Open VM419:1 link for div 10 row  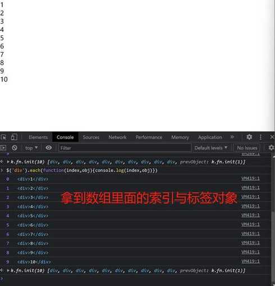click(x=250, y=261)
